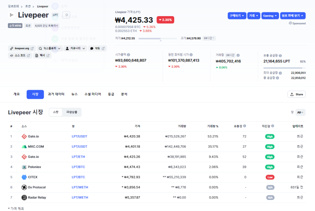Click the 토큰 tag next to rank

[28, 26]
